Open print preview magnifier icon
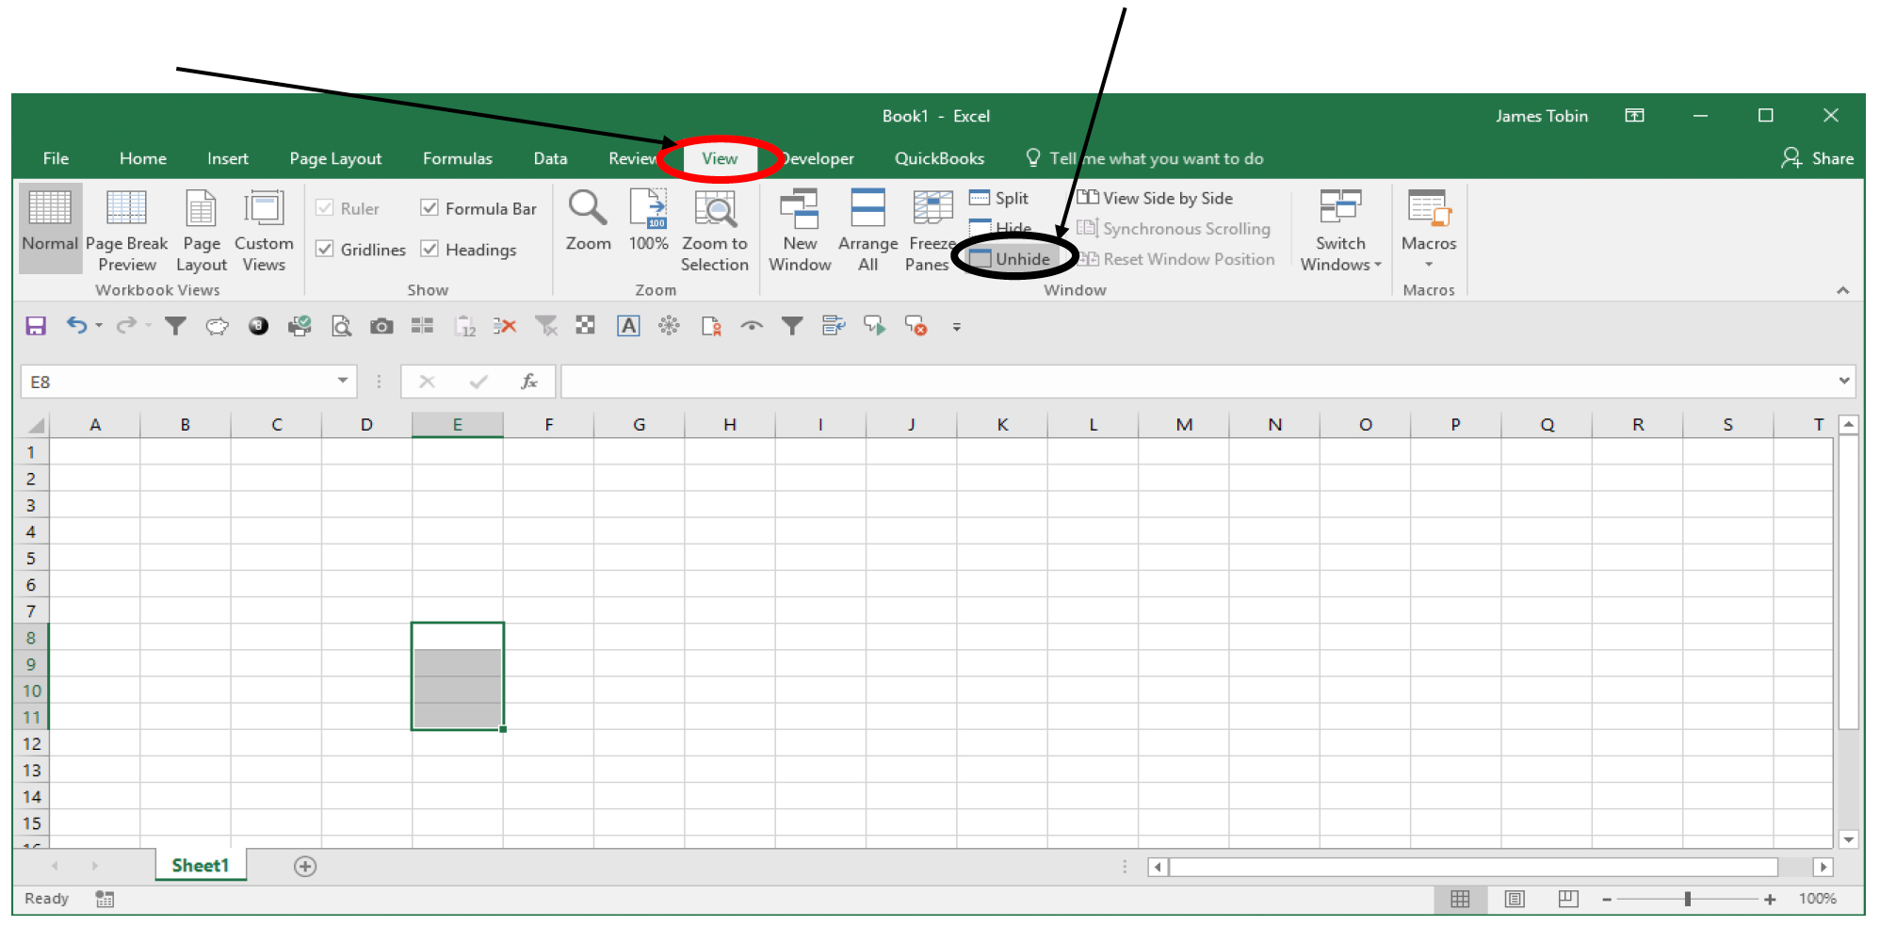Image resolution: width=1880 pixels, height=927 pixels. point(341,326)
